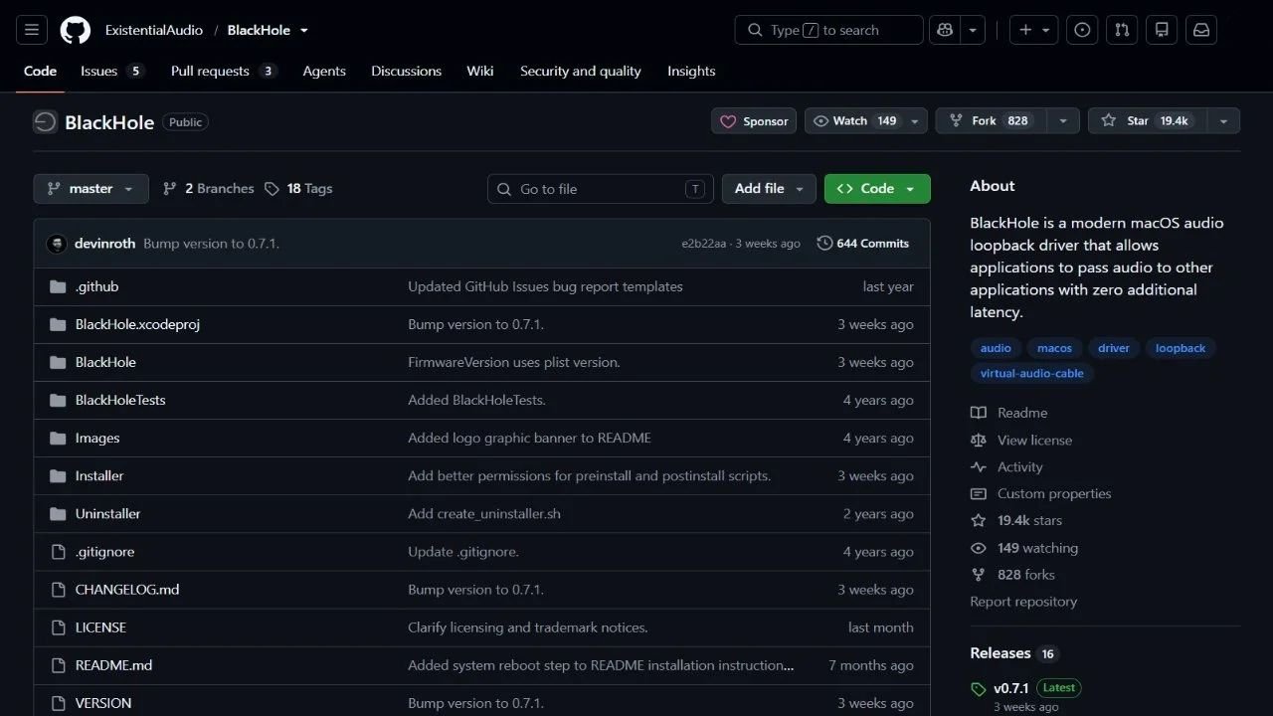Click the folder icon beside BlackHoleTests
Viewport: 1273px width, 716px height.
pyautogui.click(x=58, y=400)
